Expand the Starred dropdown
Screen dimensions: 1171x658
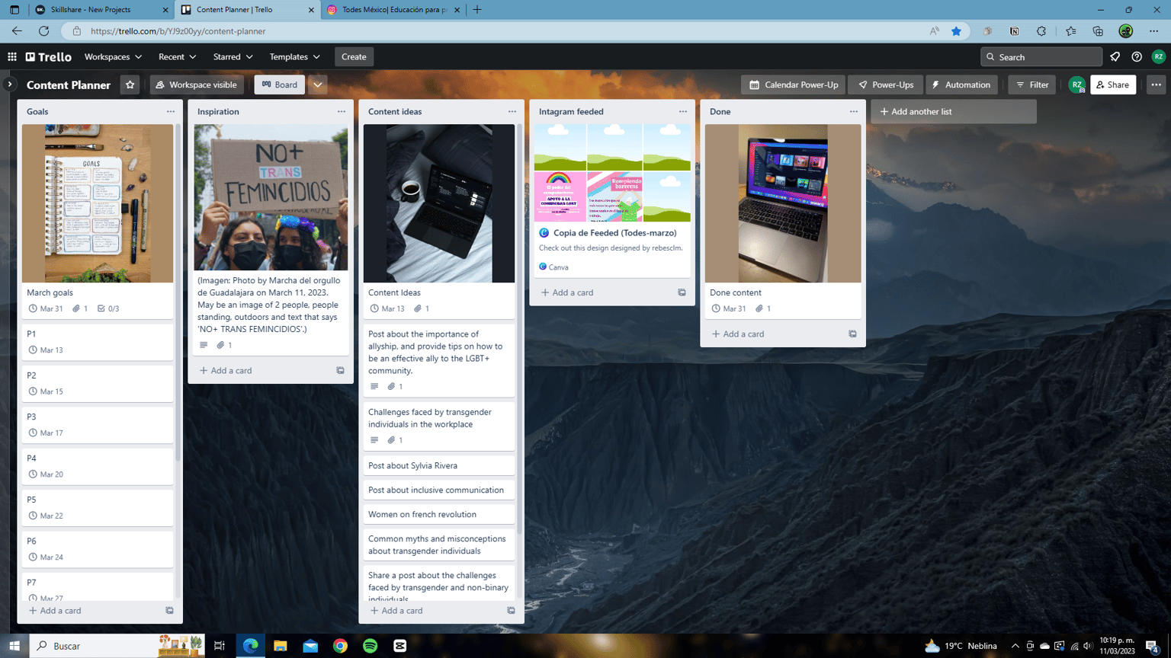pos(233,57)
